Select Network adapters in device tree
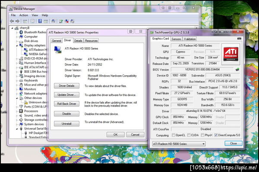This screenshot has height=172, width=259. coord(35,93)
